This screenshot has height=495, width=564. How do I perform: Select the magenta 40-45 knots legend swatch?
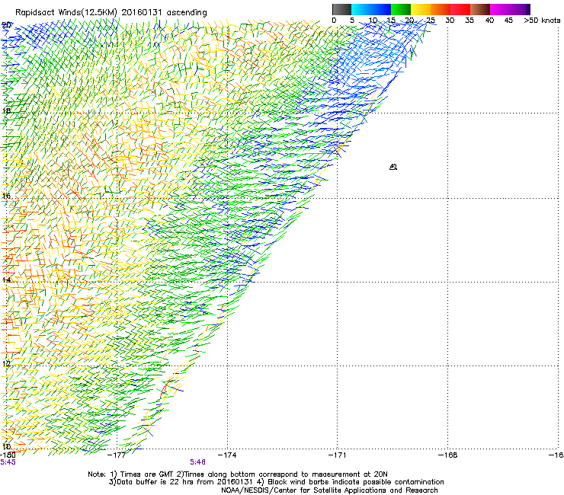(500, 9)
